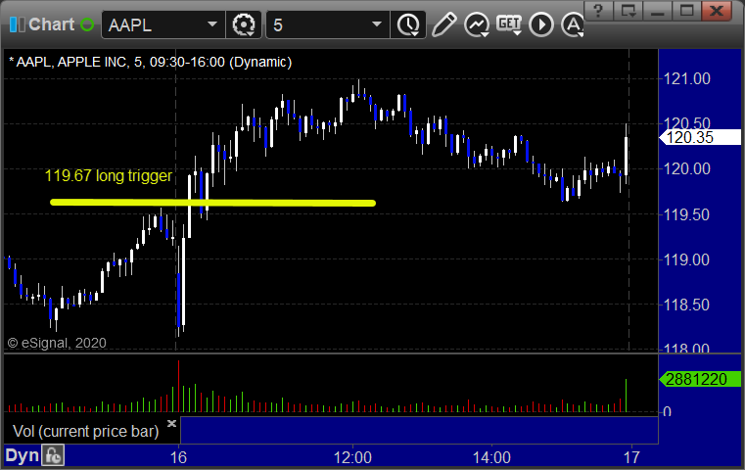Click the 120.00 price axis label
This screenshot has height=470, width=745.
point(686,168)
